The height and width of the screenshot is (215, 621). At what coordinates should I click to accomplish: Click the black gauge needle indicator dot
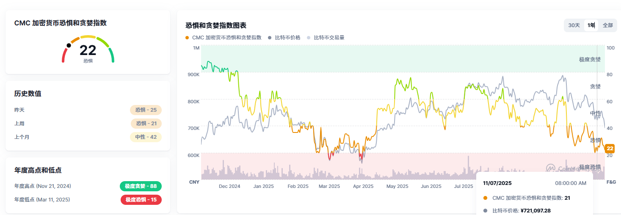point(69,45)
